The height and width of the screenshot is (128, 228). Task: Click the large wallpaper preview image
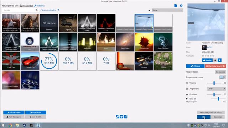(206, 22)
